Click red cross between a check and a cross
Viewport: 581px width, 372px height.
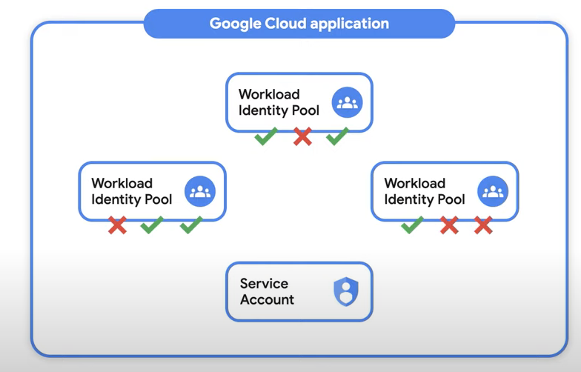(x=449, y=225)
